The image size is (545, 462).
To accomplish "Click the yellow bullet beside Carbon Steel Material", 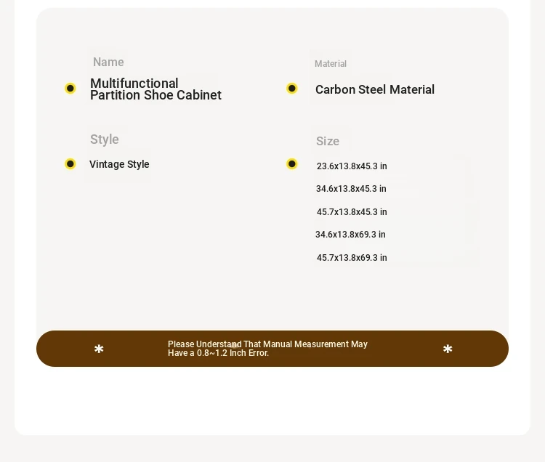I will click(x=292, y=89).
